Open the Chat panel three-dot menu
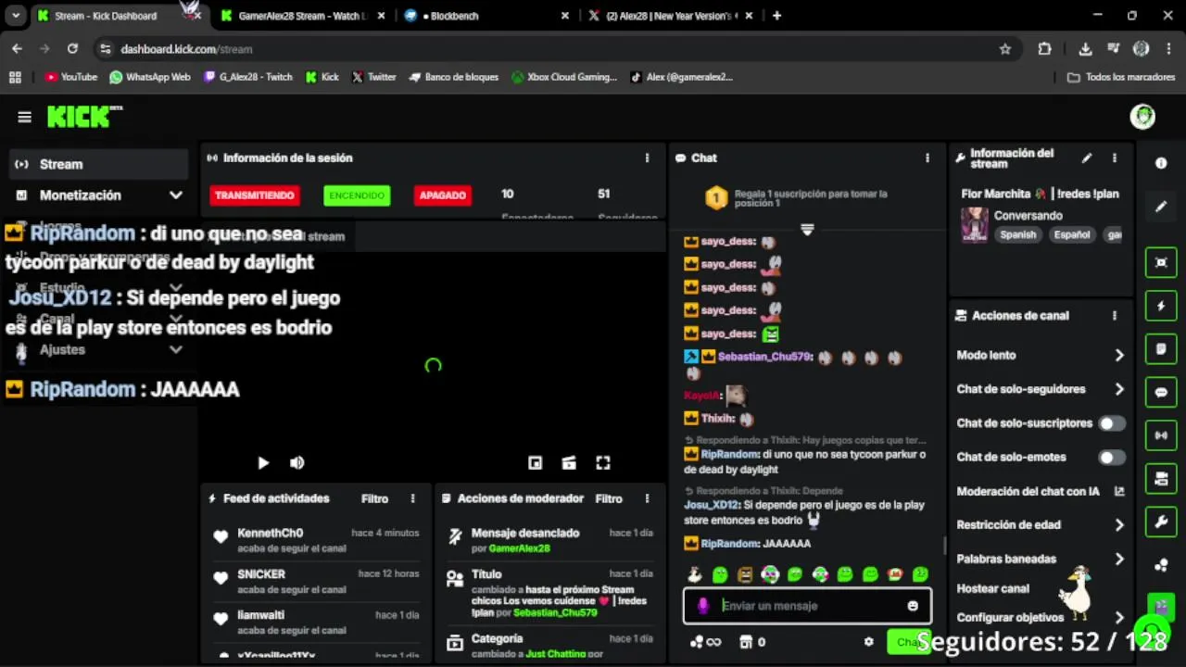This screenshot has height=667, width=1186. click(x=927, y=158)
